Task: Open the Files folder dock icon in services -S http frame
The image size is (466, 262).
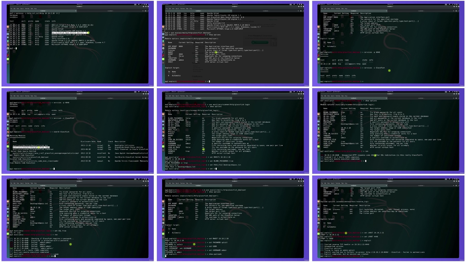Action: [x=8, y=34]
